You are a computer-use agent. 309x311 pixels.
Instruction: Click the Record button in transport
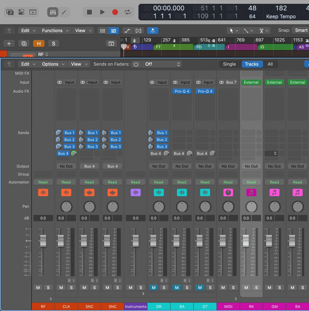(x=115, y=12)
